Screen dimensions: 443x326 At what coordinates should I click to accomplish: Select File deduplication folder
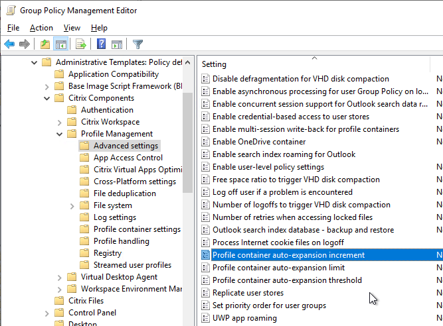(125, 193)
